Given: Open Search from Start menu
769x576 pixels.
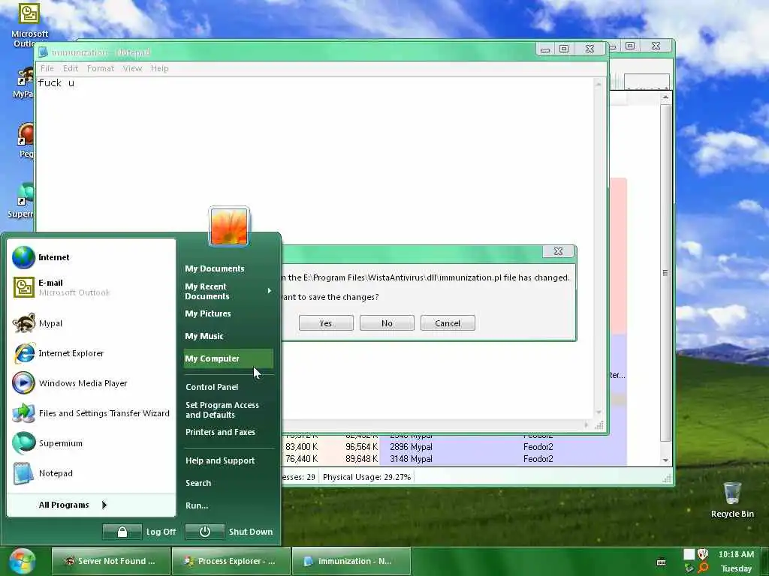Looking at the screenshot, I should pos(198,483).
